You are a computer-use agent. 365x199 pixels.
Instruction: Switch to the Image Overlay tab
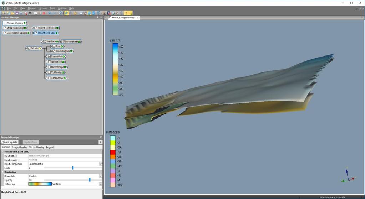(19, 147)
